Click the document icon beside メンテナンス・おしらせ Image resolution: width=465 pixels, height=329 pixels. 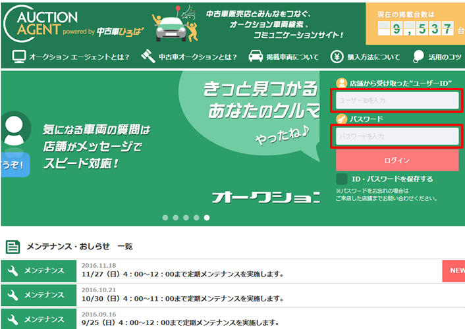(13, 247)
